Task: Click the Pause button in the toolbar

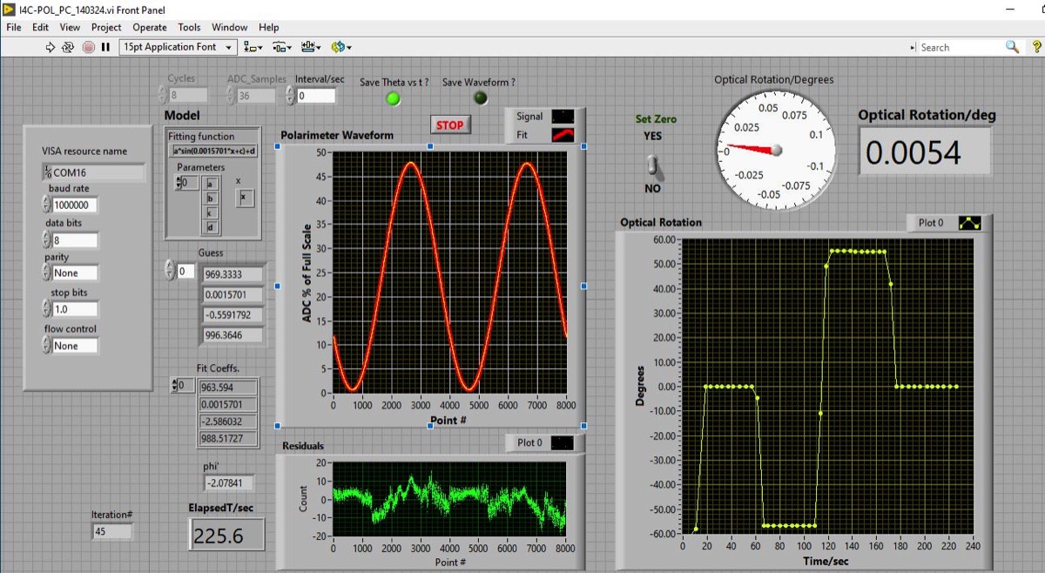Action: click(x=105, y=47)
